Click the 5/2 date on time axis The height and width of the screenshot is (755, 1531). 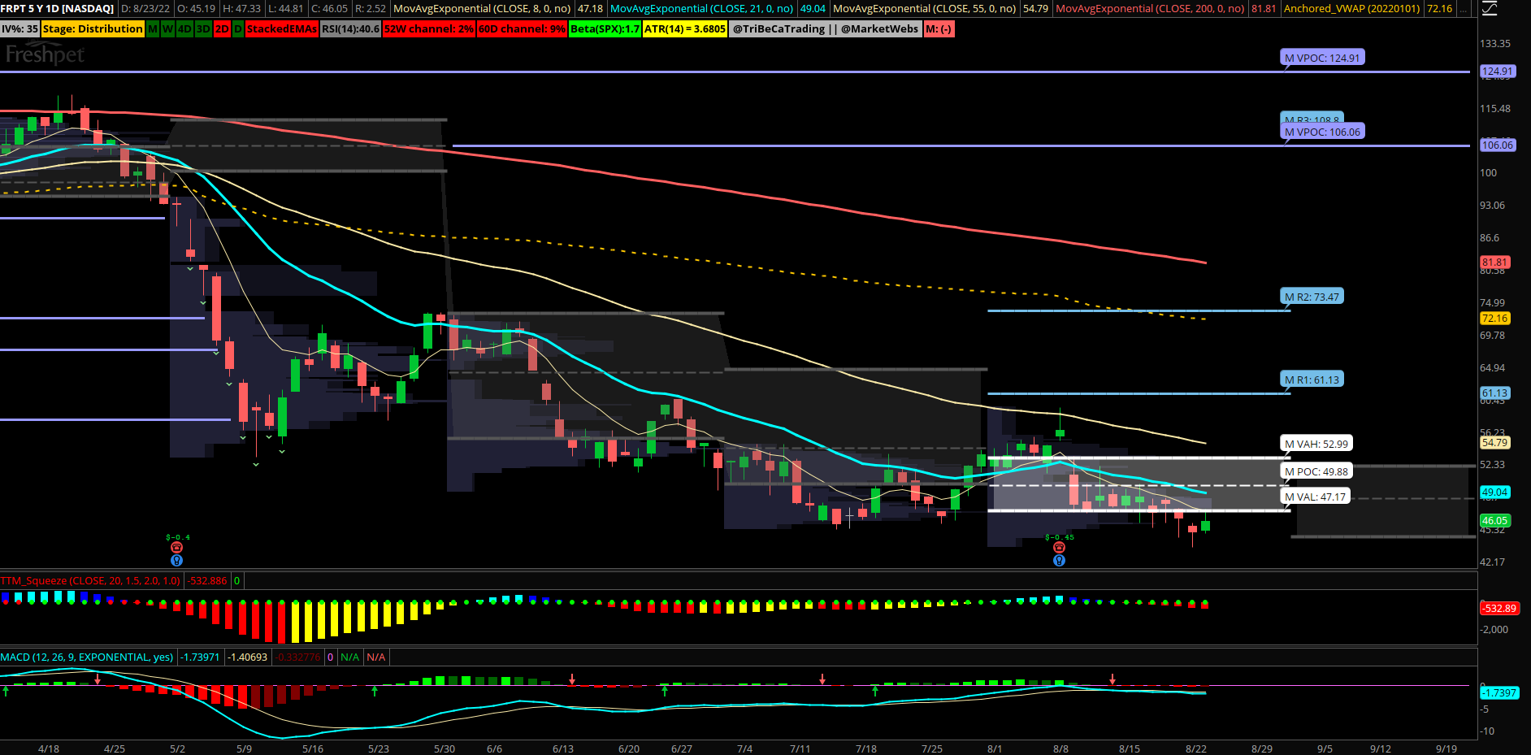point(177,748)
